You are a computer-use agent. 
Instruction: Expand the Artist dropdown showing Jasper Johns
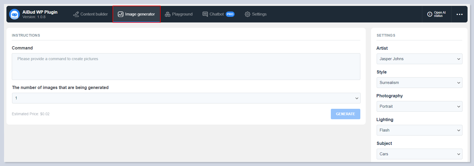click(x=419, y=59)
